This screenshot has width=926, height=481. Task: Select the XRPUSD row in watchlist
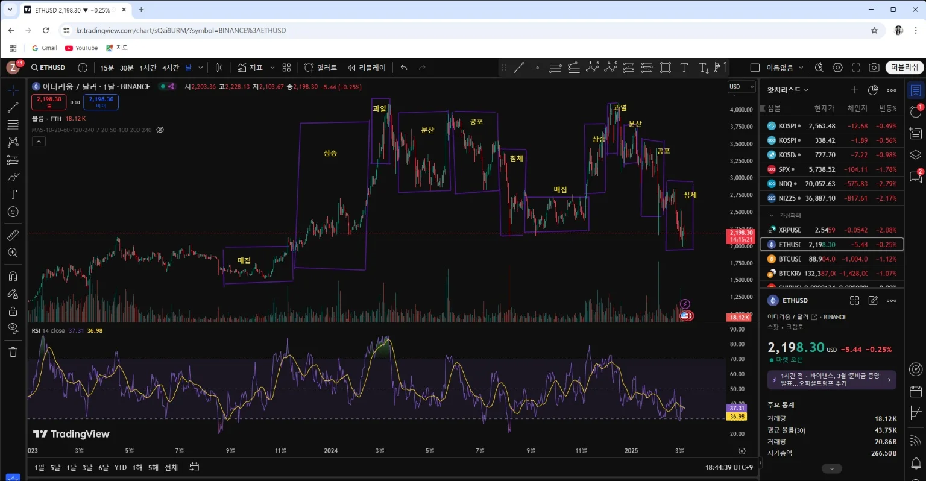[832, 230]
